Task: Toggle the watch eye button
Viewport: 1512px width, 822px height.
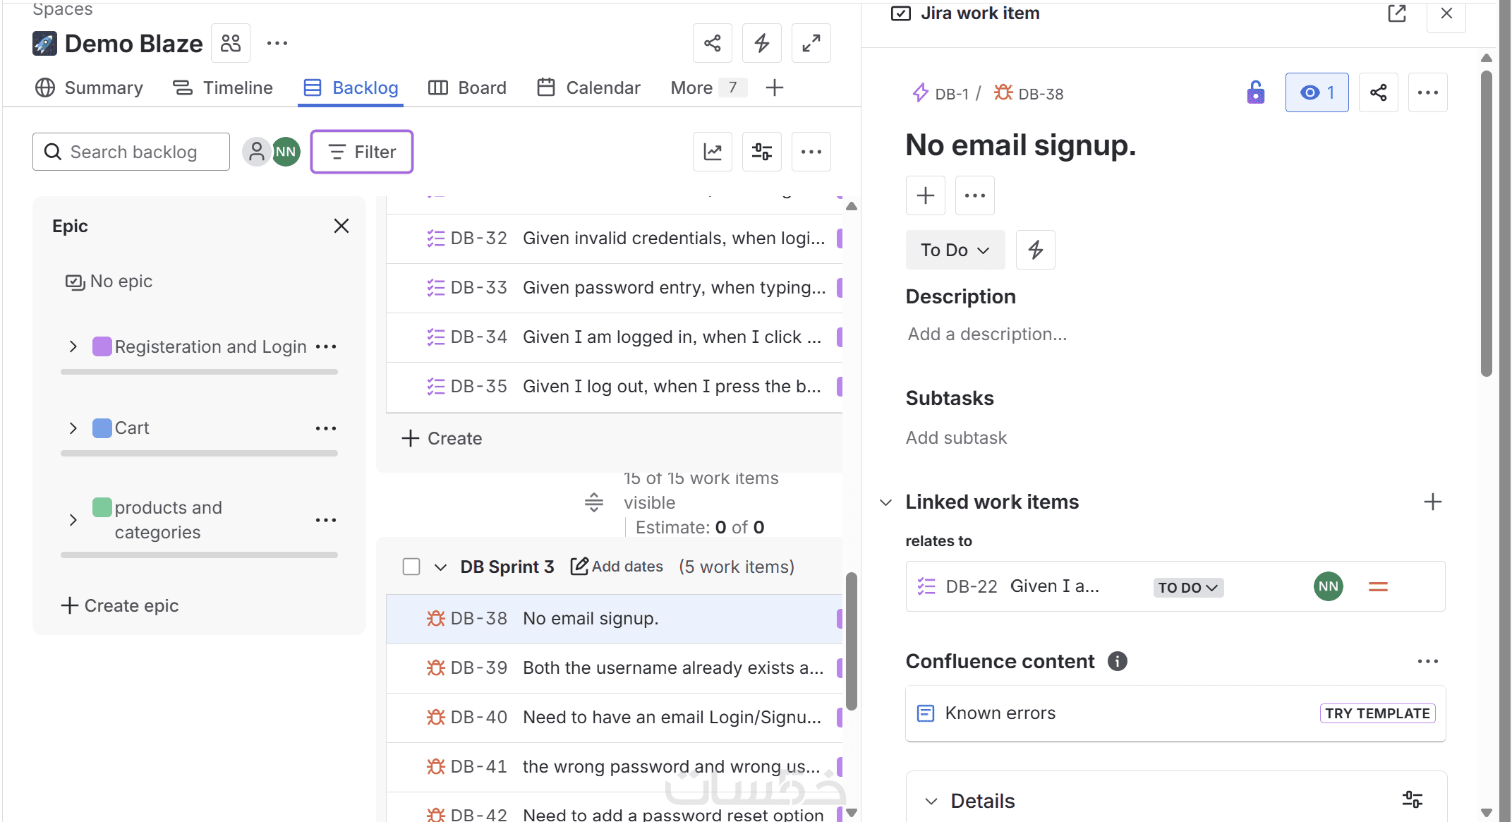Action: click(1317, 92)
